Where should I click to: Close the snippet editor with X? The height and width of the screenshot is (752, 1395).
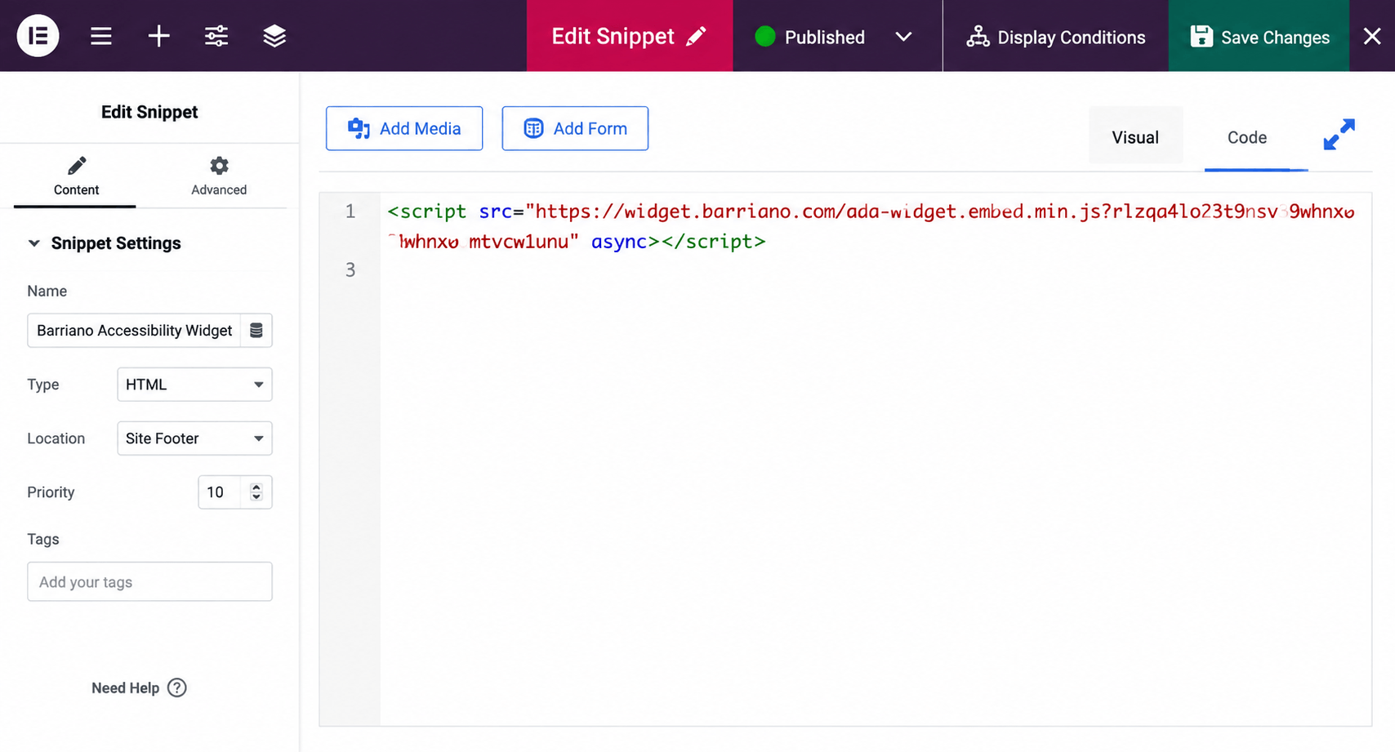1372,36
